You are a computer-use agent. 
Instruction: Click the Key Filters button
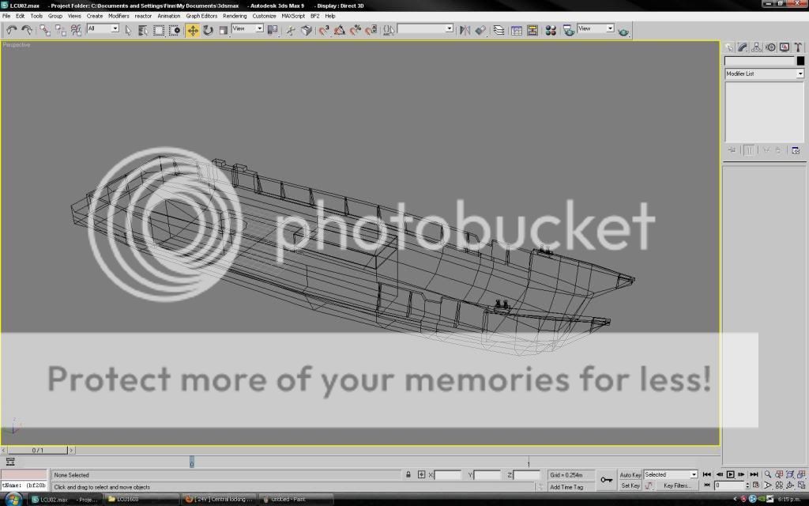click(677, 485)
